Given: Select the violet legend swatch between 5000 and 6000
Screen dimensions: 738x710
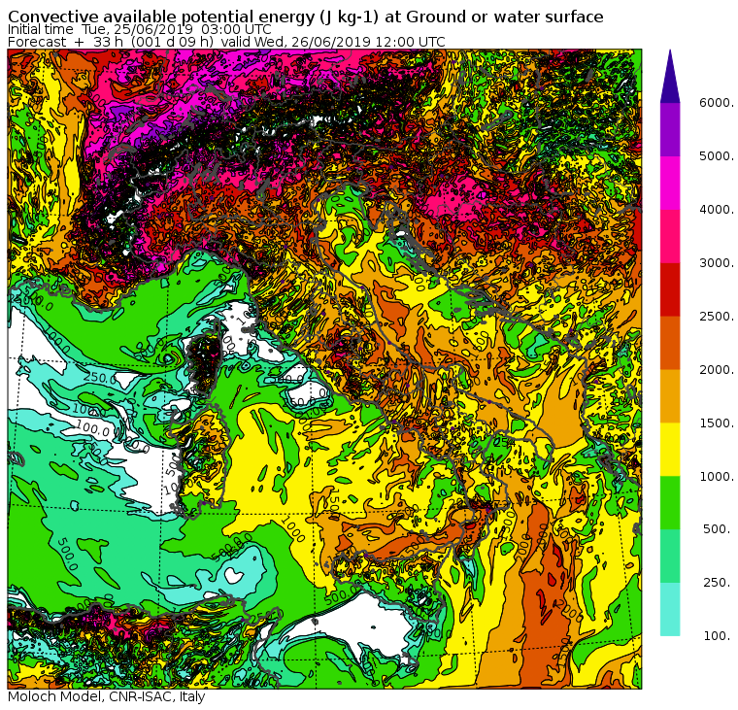Looking at the screenshot, I should pyautogui.click(x=670, y=129).
